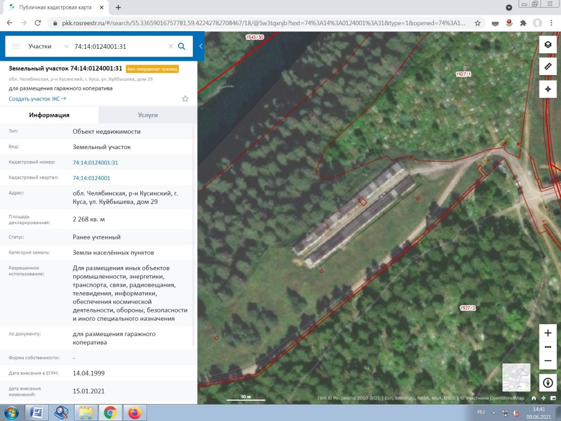The height and width of the screenshot is (421, 561).
Task: Select the Земельный участок kind value
Action: coord(101,147)
